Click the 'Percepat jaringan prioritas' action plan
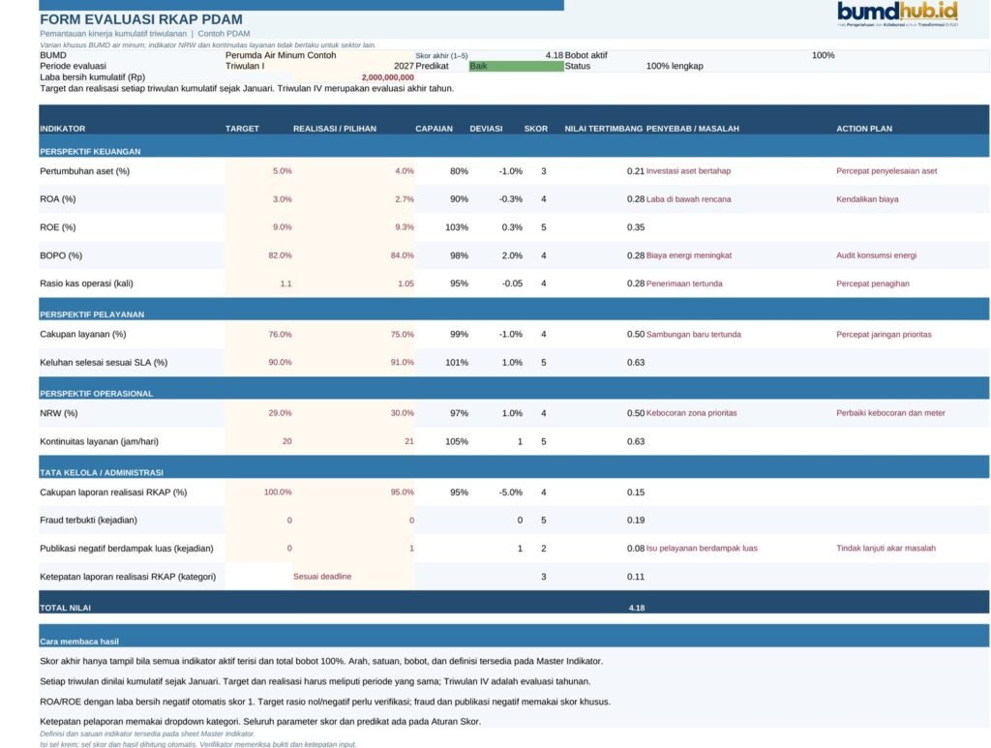 [x=884, y=334]
